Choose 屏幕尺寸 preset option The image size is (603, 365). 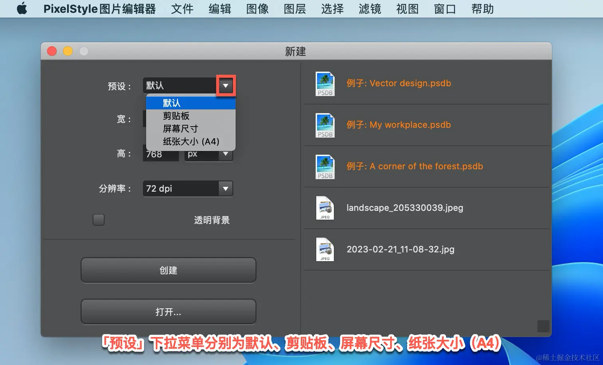[191, 129]
